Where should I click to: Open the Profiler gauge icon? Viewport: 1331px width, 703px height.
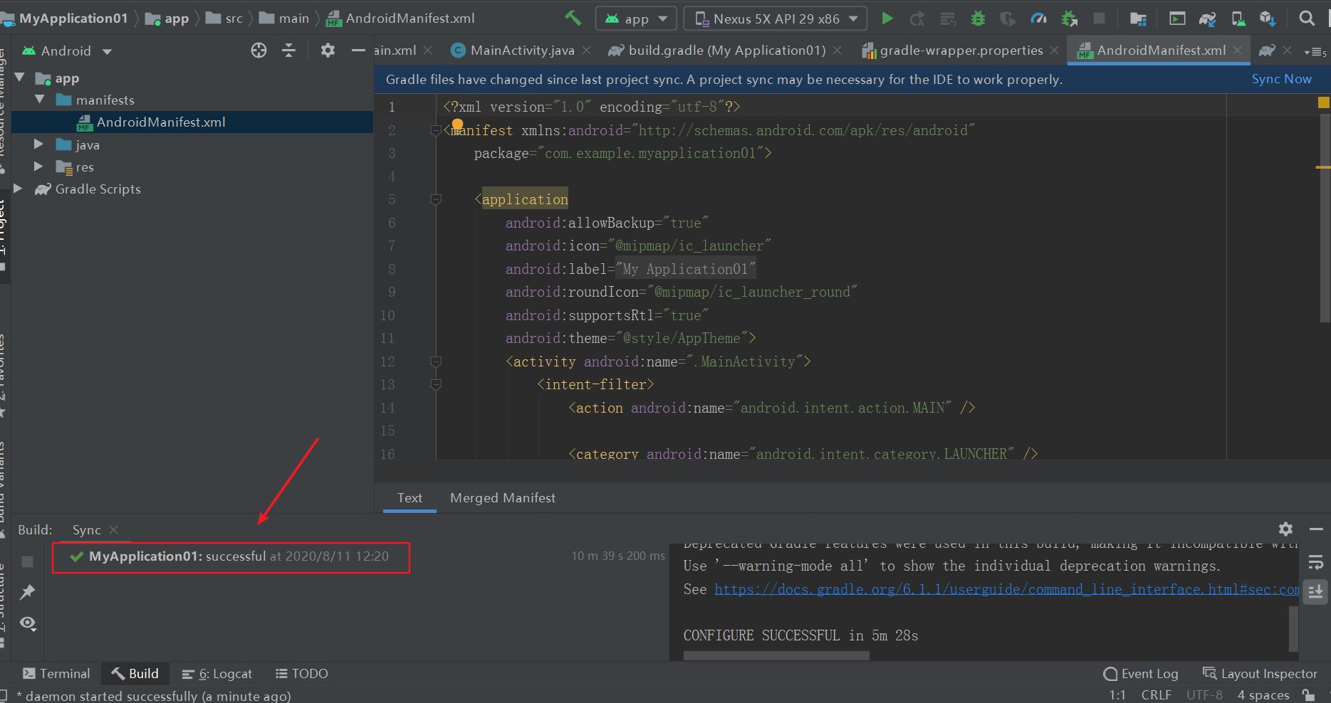click(x=1039, y=18)
